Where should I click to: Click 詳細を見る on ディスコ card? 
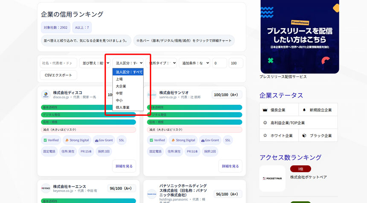pyautogui.click(x=124, y=166)
